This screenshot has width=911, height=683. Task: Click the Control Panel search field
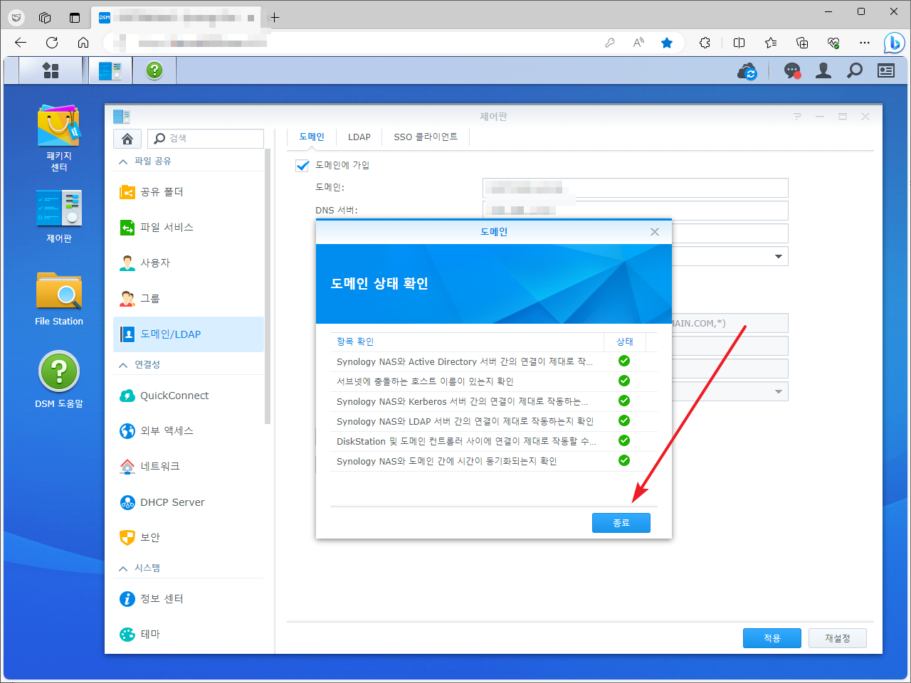206,139
